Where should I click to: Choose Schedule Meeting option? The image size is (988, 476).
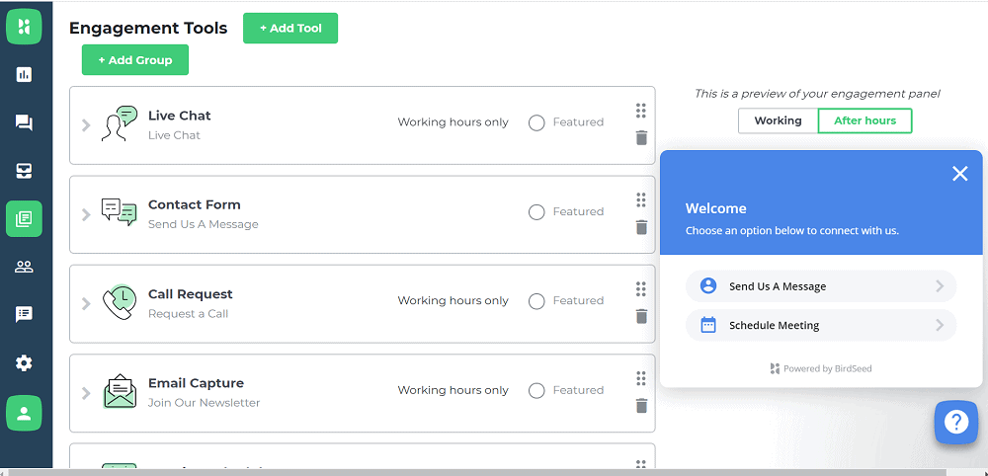click(821, 325)
